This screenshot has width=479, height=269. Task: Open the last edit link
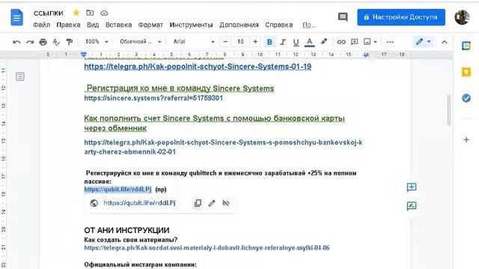tap(308, 25)
